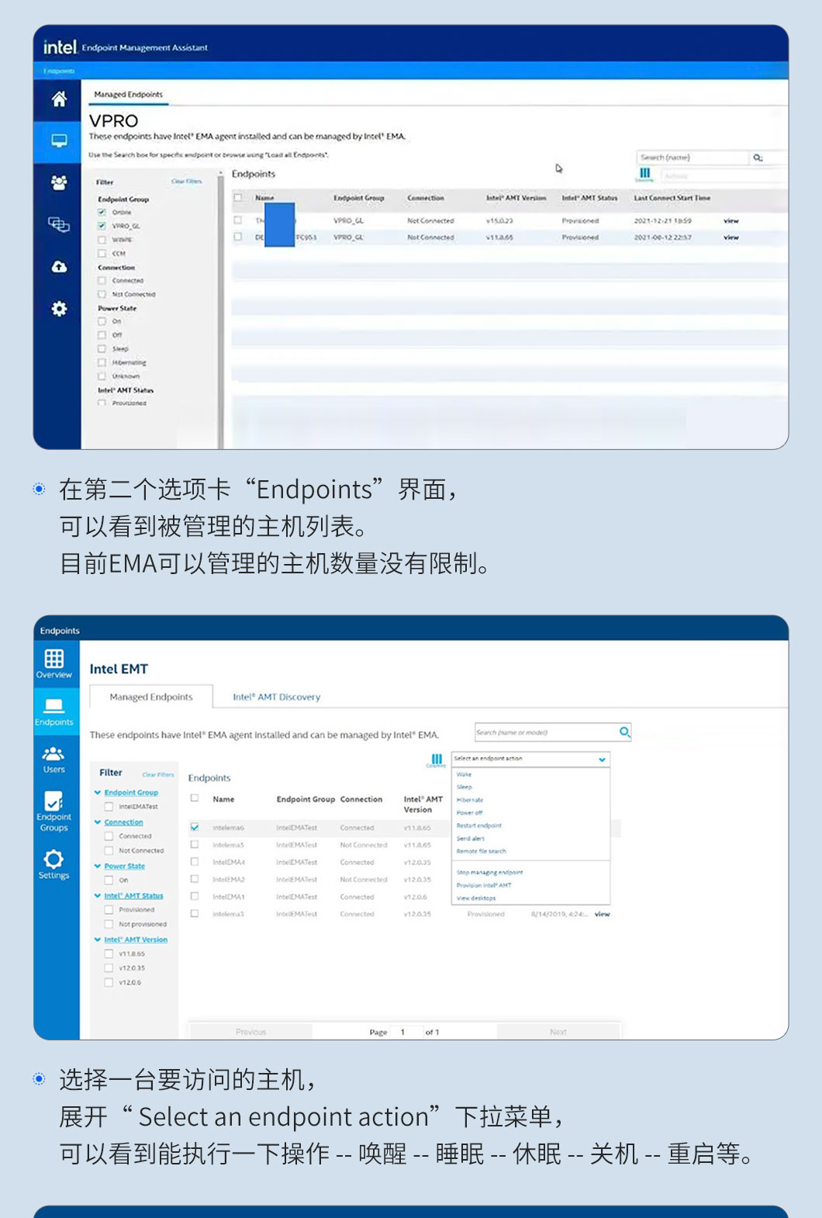The height and width of the screenshot is (1218, 822).
Task: Click view link for 2021-12-21 row
Action: pos(731,221)
